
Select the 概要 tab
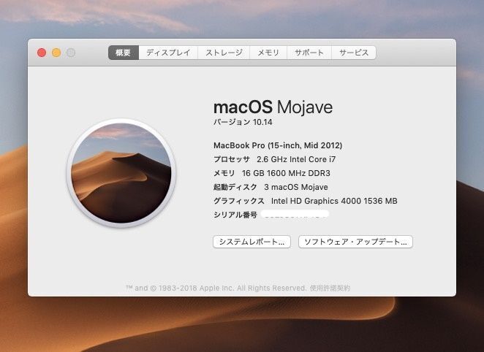pos(124,53)
